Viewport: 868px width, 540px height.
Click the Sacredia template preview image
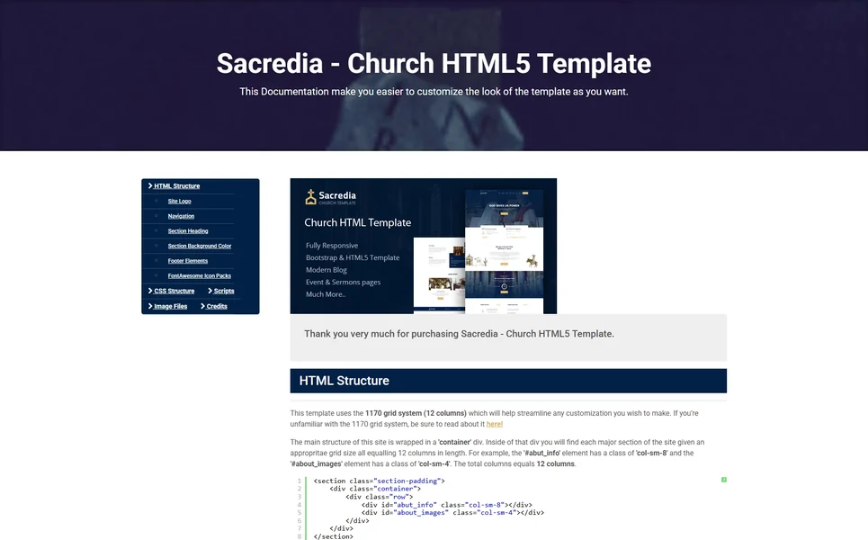423,246
